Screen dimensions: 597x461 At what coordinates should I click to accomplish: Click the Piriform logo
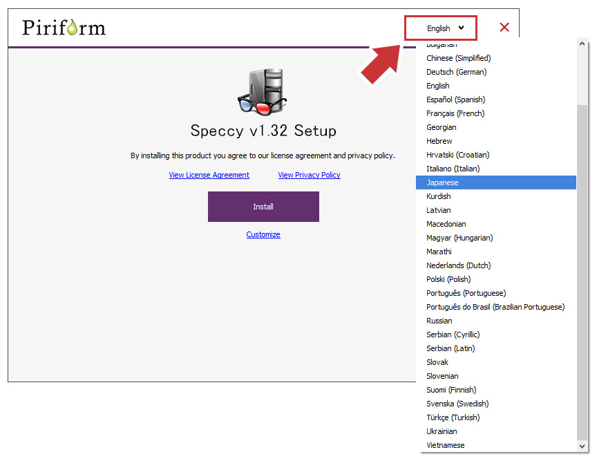[x=64, y=28]
